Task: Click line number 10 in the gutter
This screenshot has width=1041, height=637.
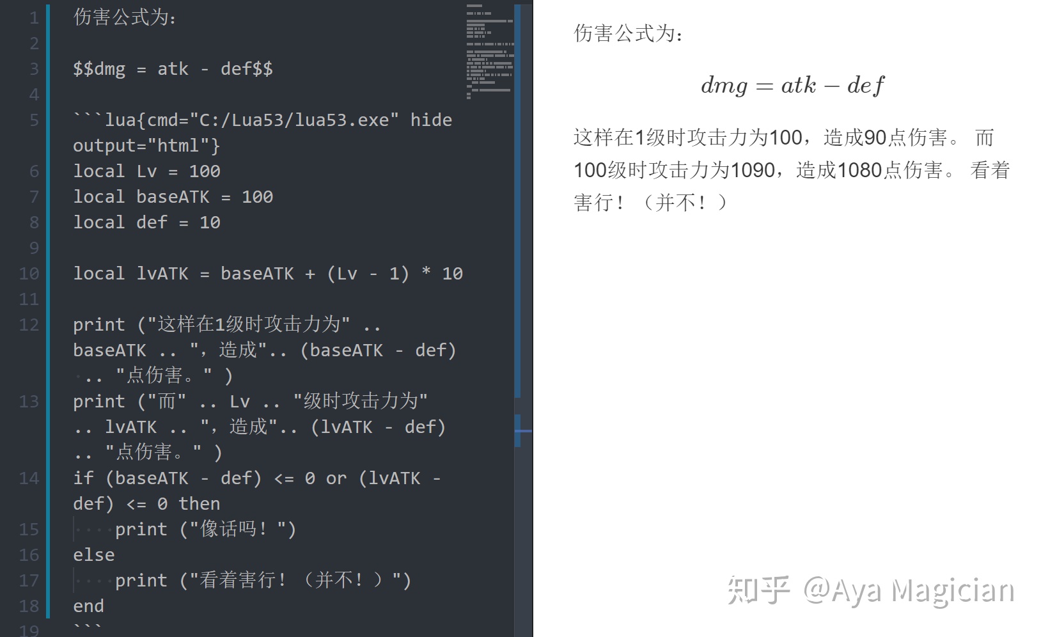Action: tap(29, 274)
